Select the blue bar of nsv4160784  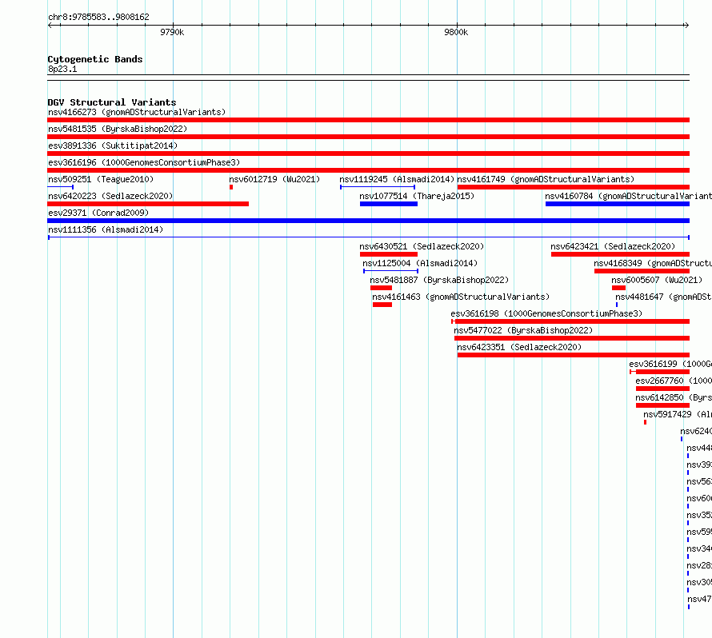(618, 204)
